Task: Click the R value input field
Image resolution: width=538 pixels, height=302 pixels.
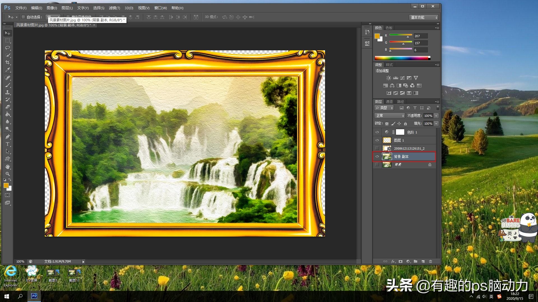Action: 420,36
